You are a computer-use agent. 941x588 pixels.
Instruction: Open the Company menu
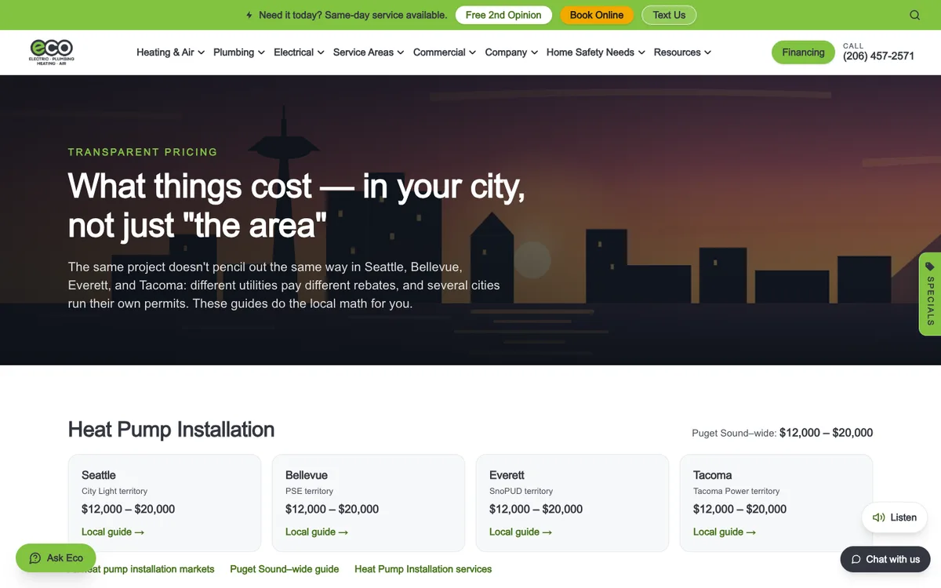click(x=511, y=53)
